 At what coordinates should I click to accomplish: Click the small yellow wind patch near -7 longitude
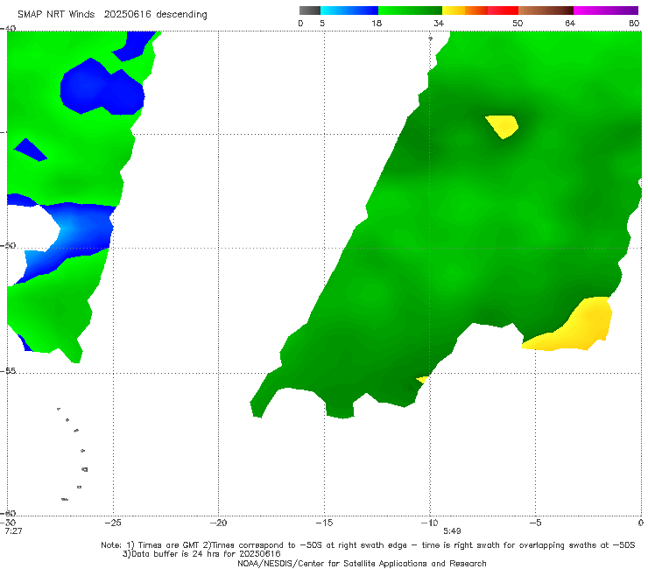click(502, 126)
